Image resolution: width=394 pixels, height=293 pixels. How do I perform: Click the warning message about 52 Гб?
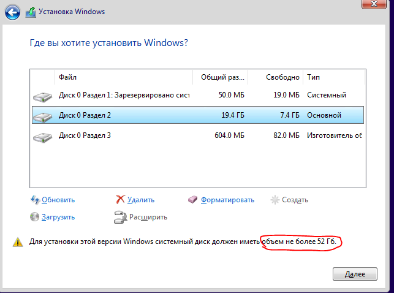pos(183,242)
